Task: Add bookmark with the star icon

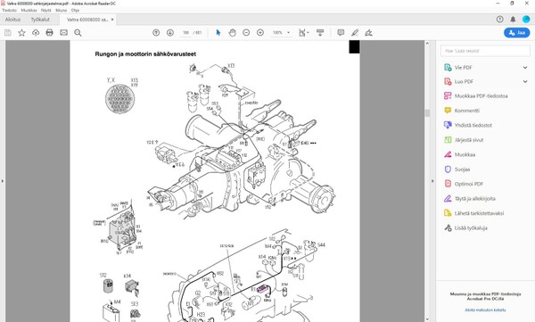Action: click(x=21, y=33)
